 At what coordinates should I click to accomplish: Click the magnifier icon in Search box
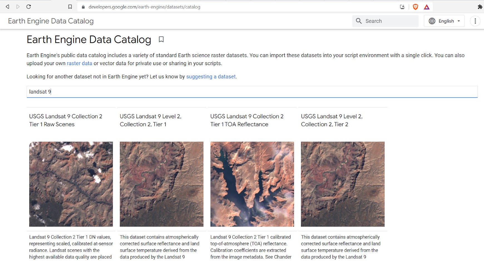(359, 21)
